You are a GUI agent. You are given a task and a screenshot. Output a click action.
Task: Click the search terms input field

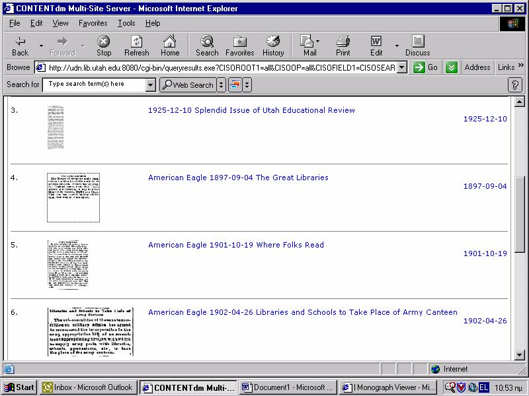tap(95, 84)
